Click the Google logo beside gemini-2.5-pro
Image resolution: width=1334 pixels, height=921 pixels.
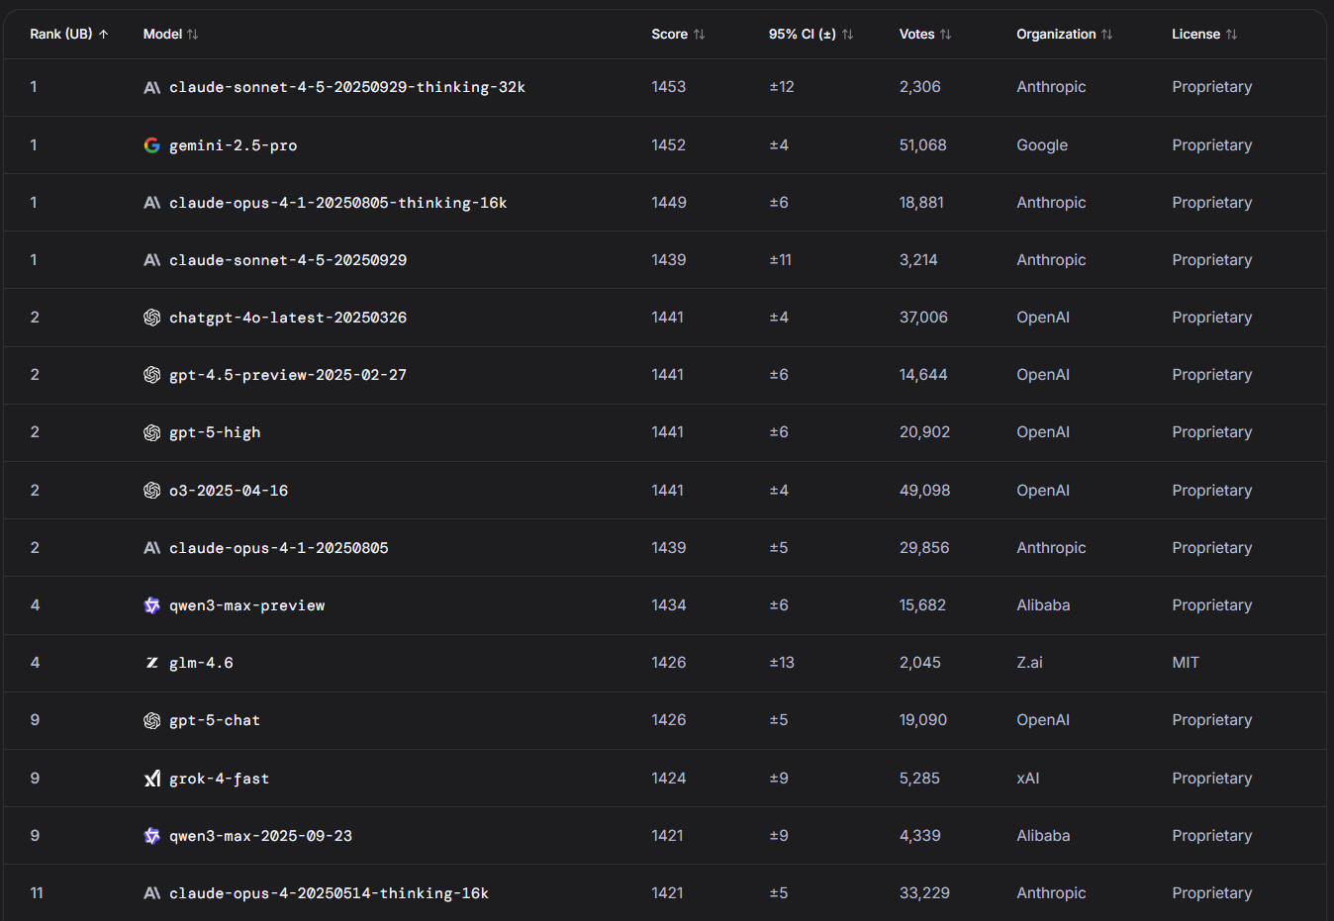point(152,145)
